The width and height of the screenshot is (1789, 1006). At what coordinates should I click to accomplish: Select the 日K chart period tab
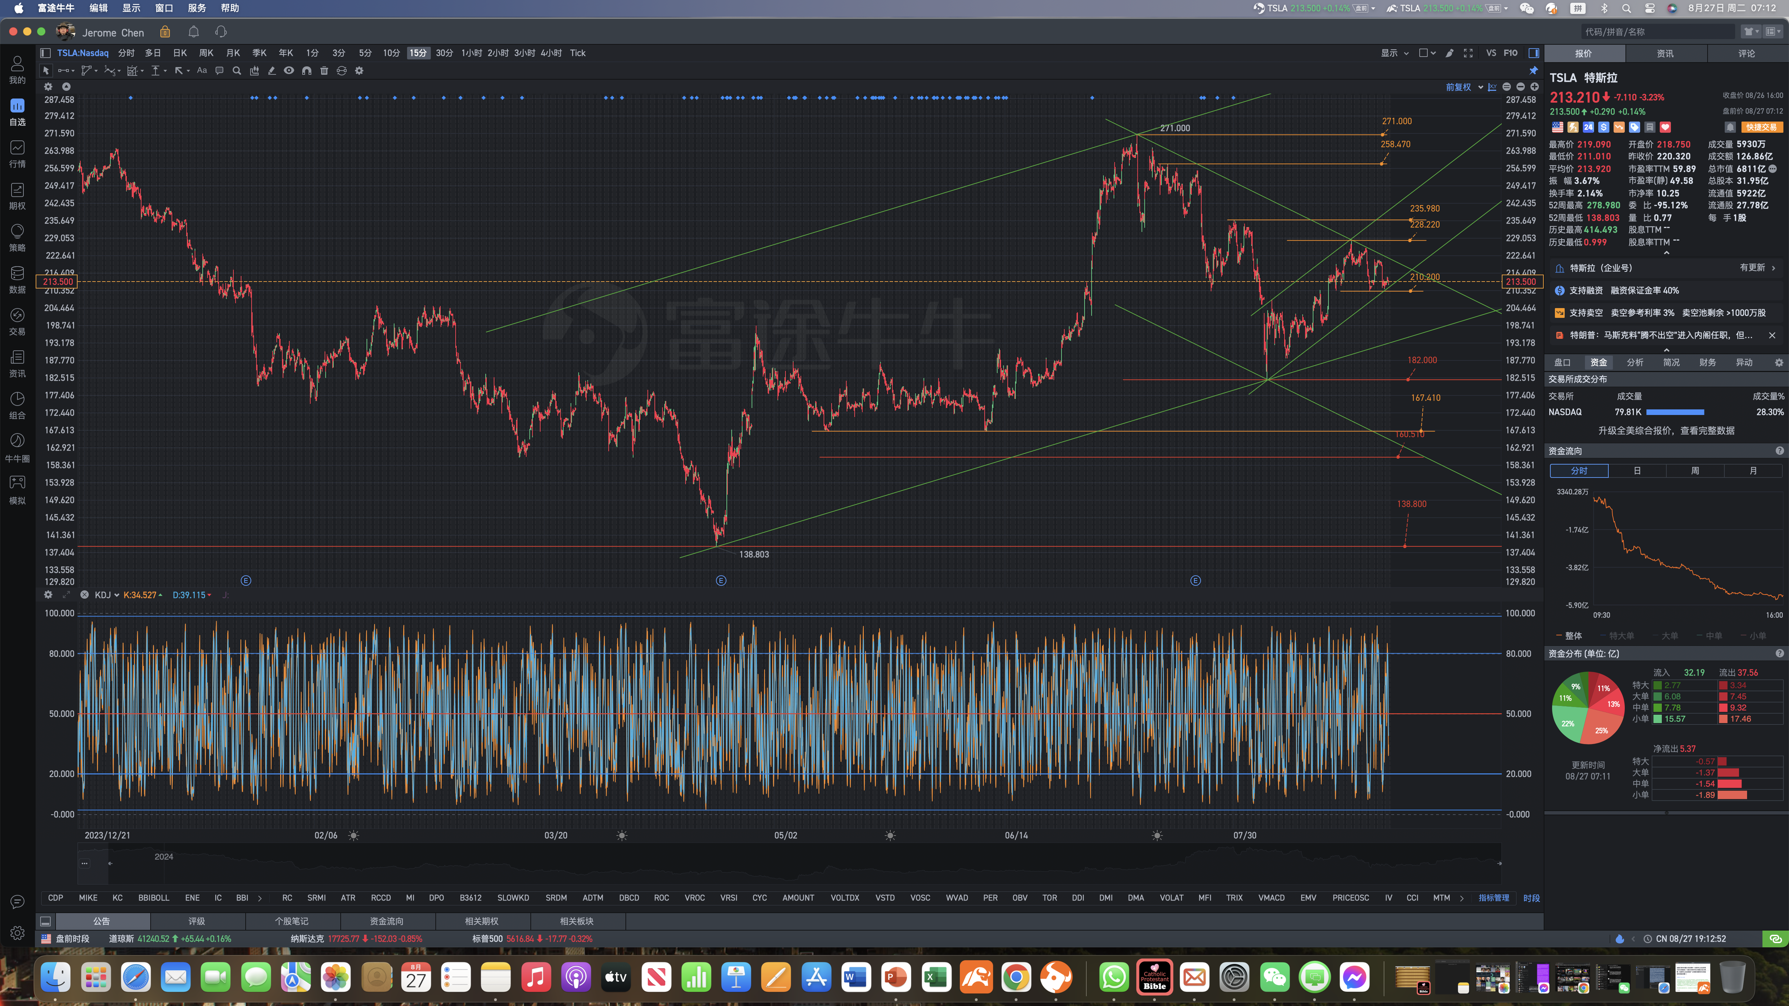click(180, 53)
